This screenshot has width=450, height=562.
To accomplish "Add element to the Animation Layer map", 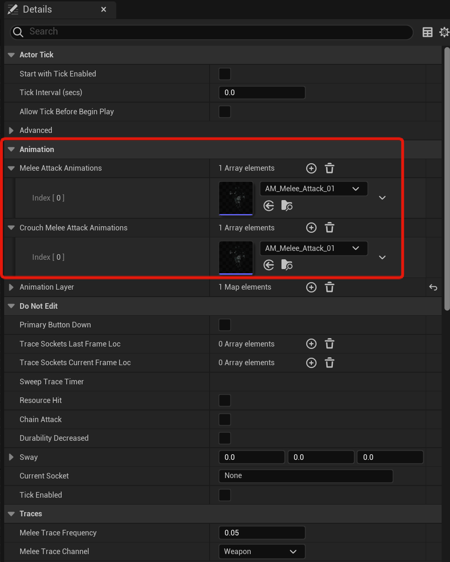I will tap(311, 287).
